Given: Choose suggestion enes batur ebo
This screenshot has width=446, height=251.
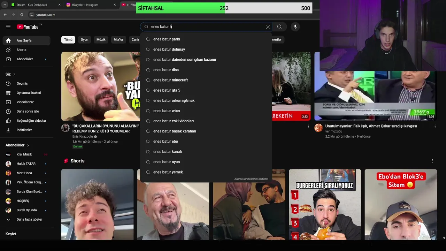Looking at the screenshot, I should pyautogui.click(x=206, y=142).
